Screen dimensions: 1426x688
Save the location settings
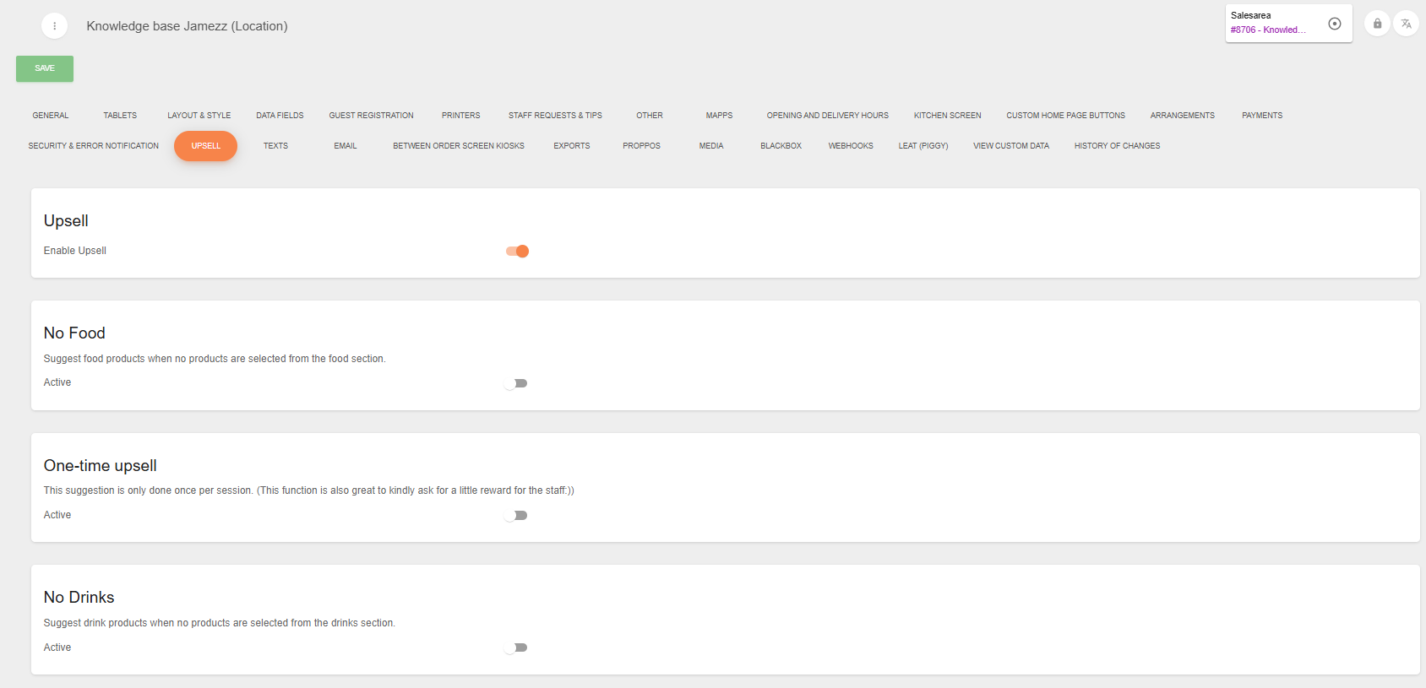(45, 68)
